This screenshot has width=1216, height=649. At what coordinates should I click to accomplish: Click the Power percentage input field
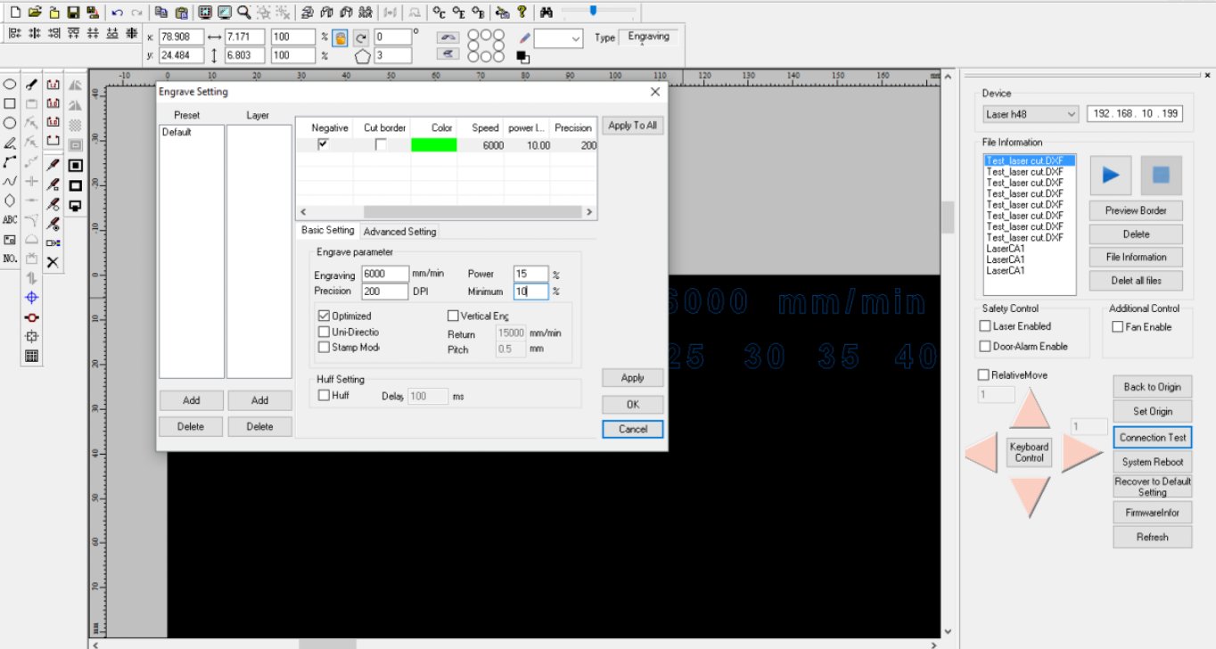[531, 274]
